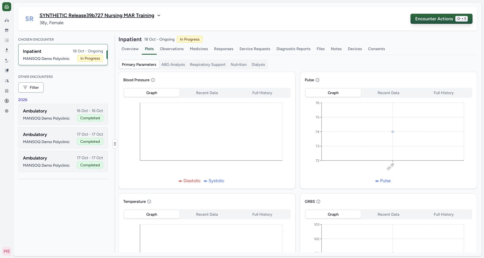Screen dimensions: 484x258
Task: Click Blood Pressure info icon
Action: coord(153,80)
